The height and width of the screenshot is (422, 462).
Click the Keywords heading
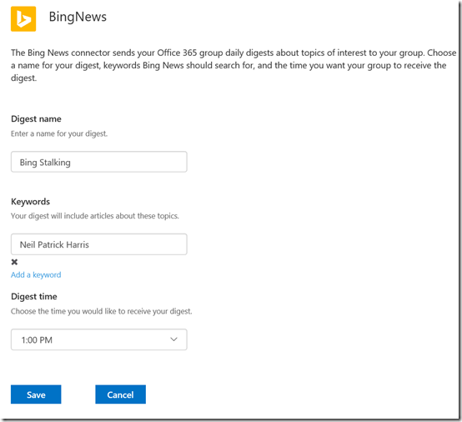[30, 202]
